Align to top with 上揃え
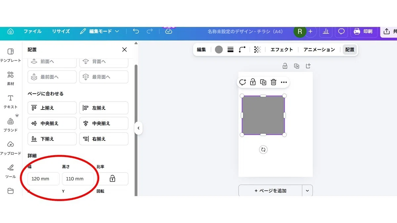Image resolution: width=397 pixels, height=223 pixels. tap(52, 108)
